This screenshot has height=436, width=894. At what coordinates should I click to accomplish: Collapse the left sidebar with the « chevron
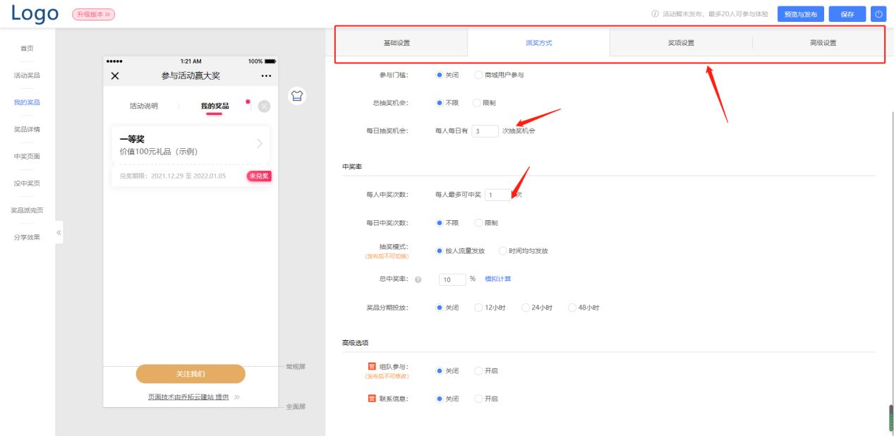point(59,231)
